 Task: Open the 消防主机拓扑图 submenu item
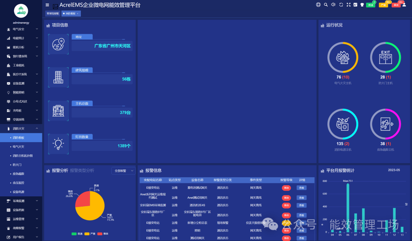pos(21,156)
